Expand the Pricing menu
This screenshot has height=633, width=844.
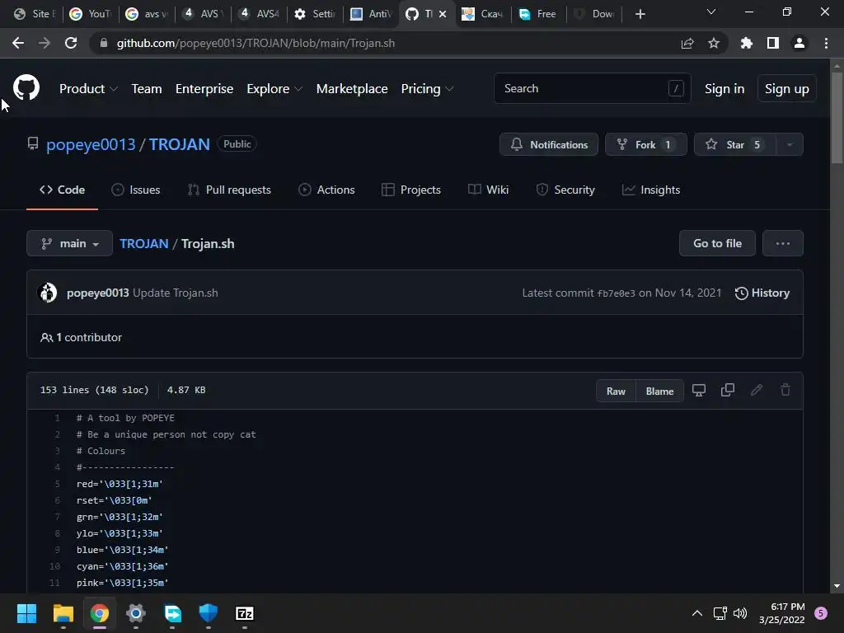point(427,89)
